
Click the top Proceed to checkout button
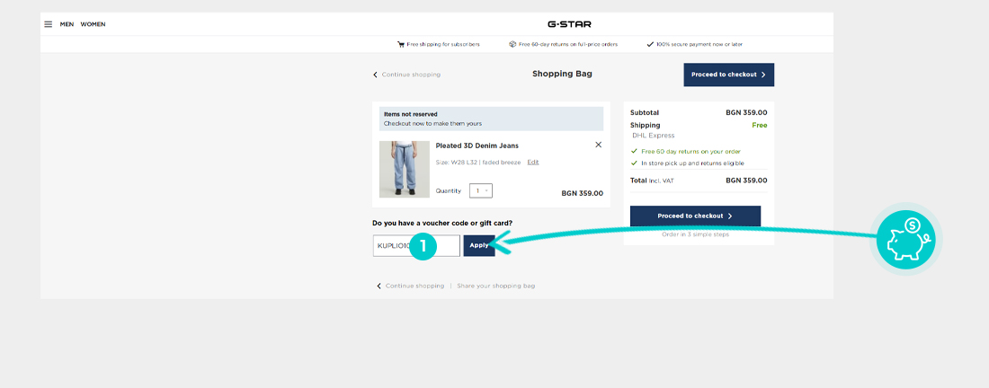click(728, 75)
